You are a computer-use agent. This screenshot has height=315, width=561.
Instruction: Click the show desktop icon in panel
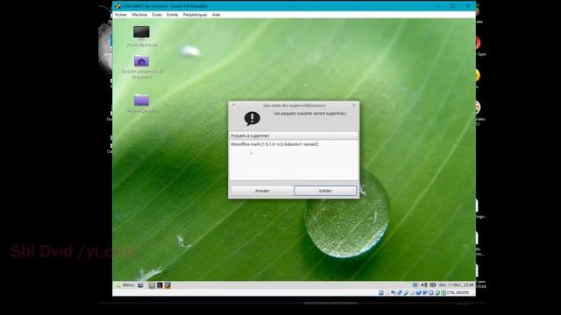click(x=140, y=285)
